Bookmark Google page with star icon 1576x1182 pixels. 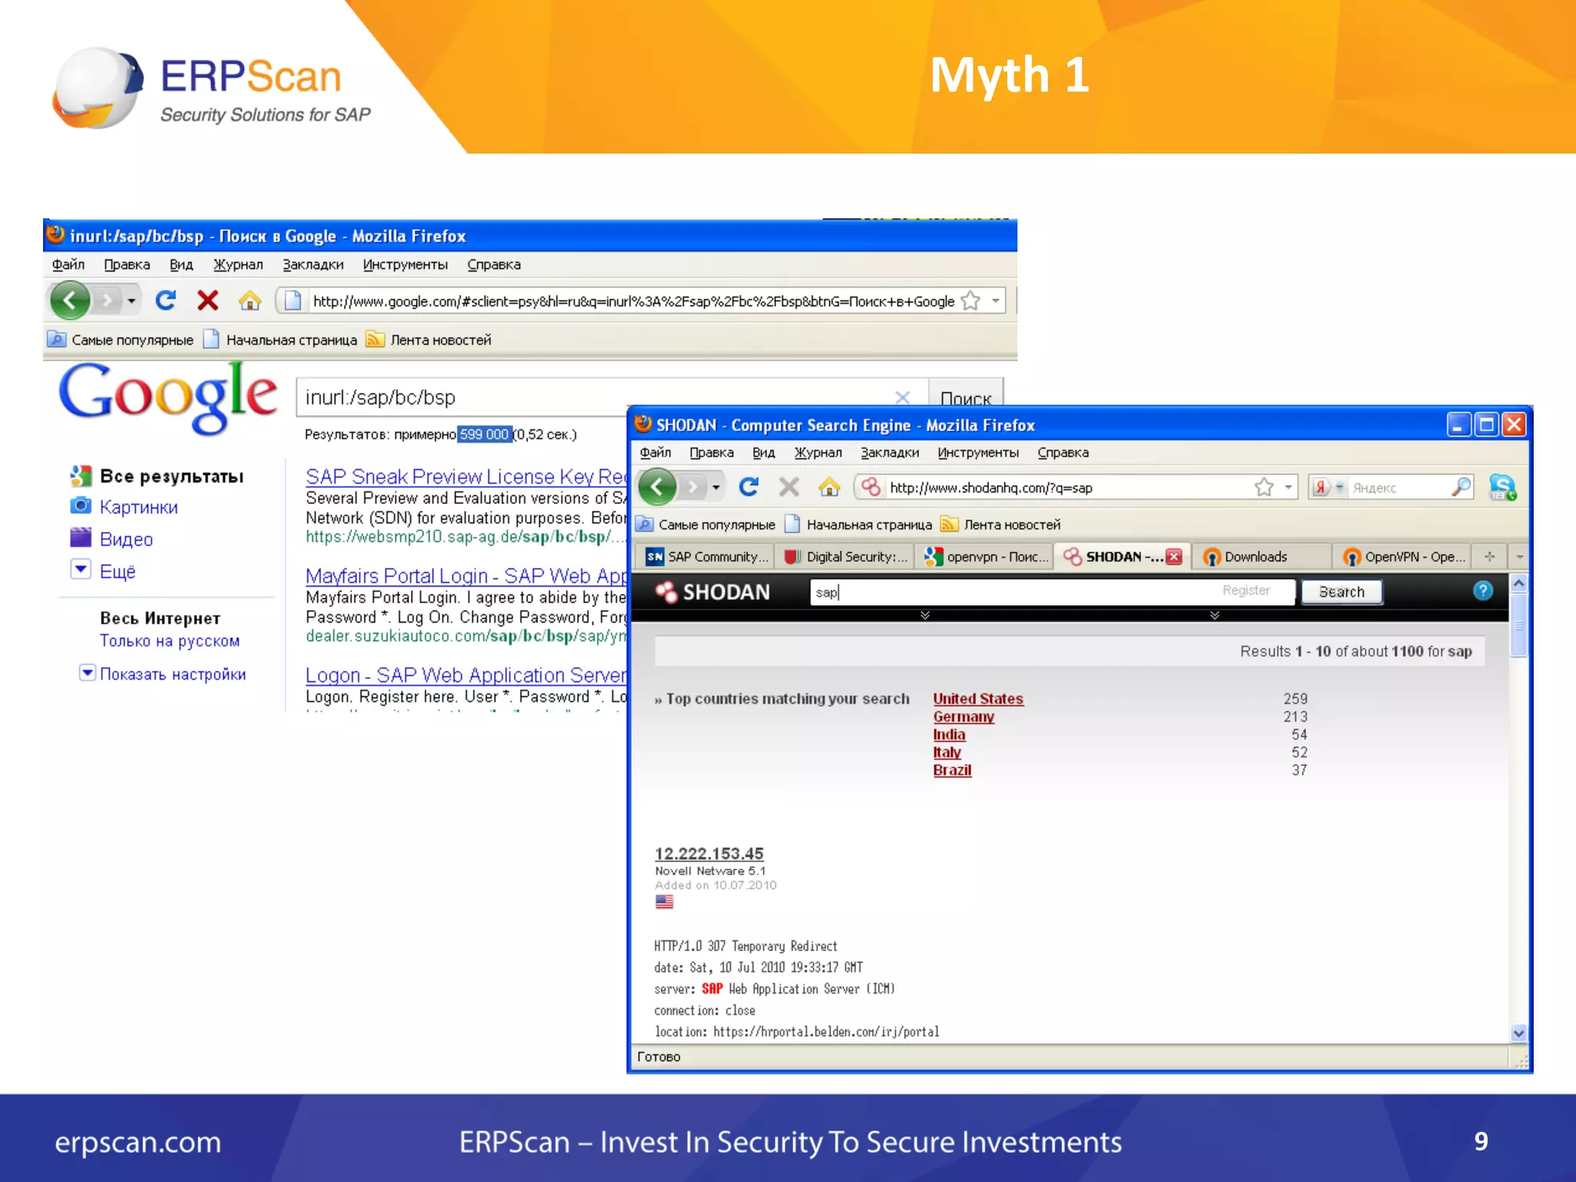point(971,301)
